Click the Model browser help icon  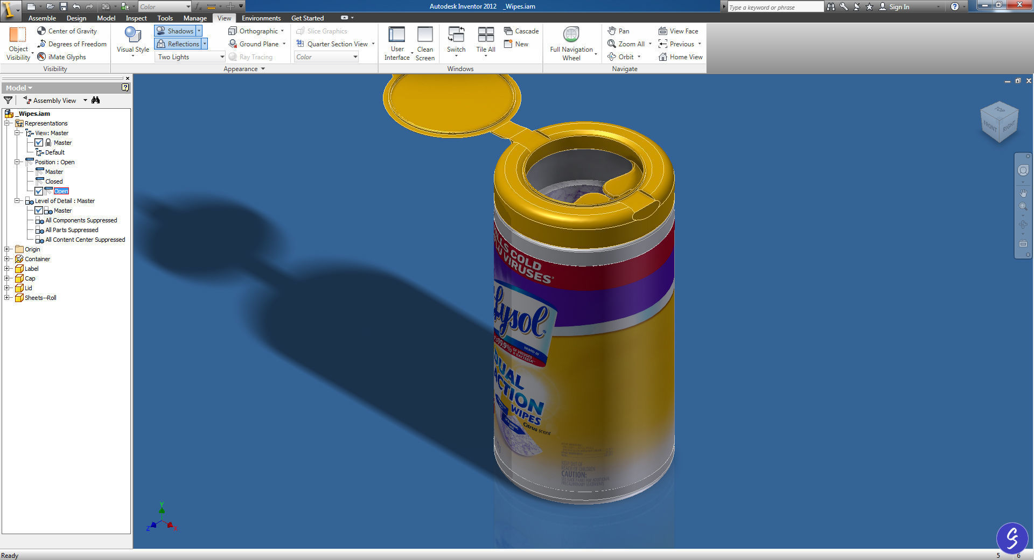(x=125, y=87)
